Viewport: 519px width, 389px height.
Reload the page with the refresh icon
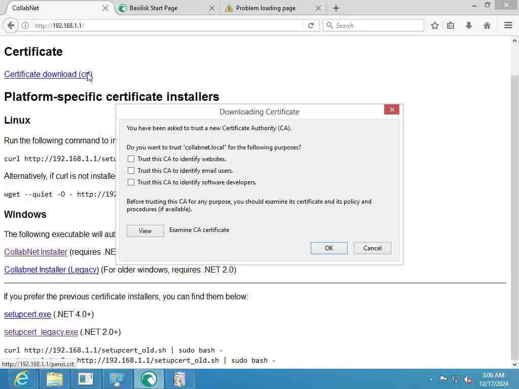[311, 25]
